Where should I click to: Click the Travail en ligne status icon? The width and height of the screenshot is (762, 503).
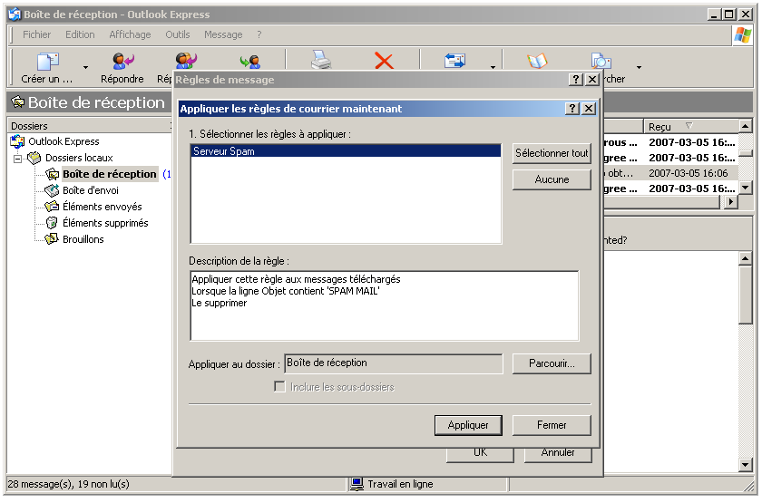[357, 484]
